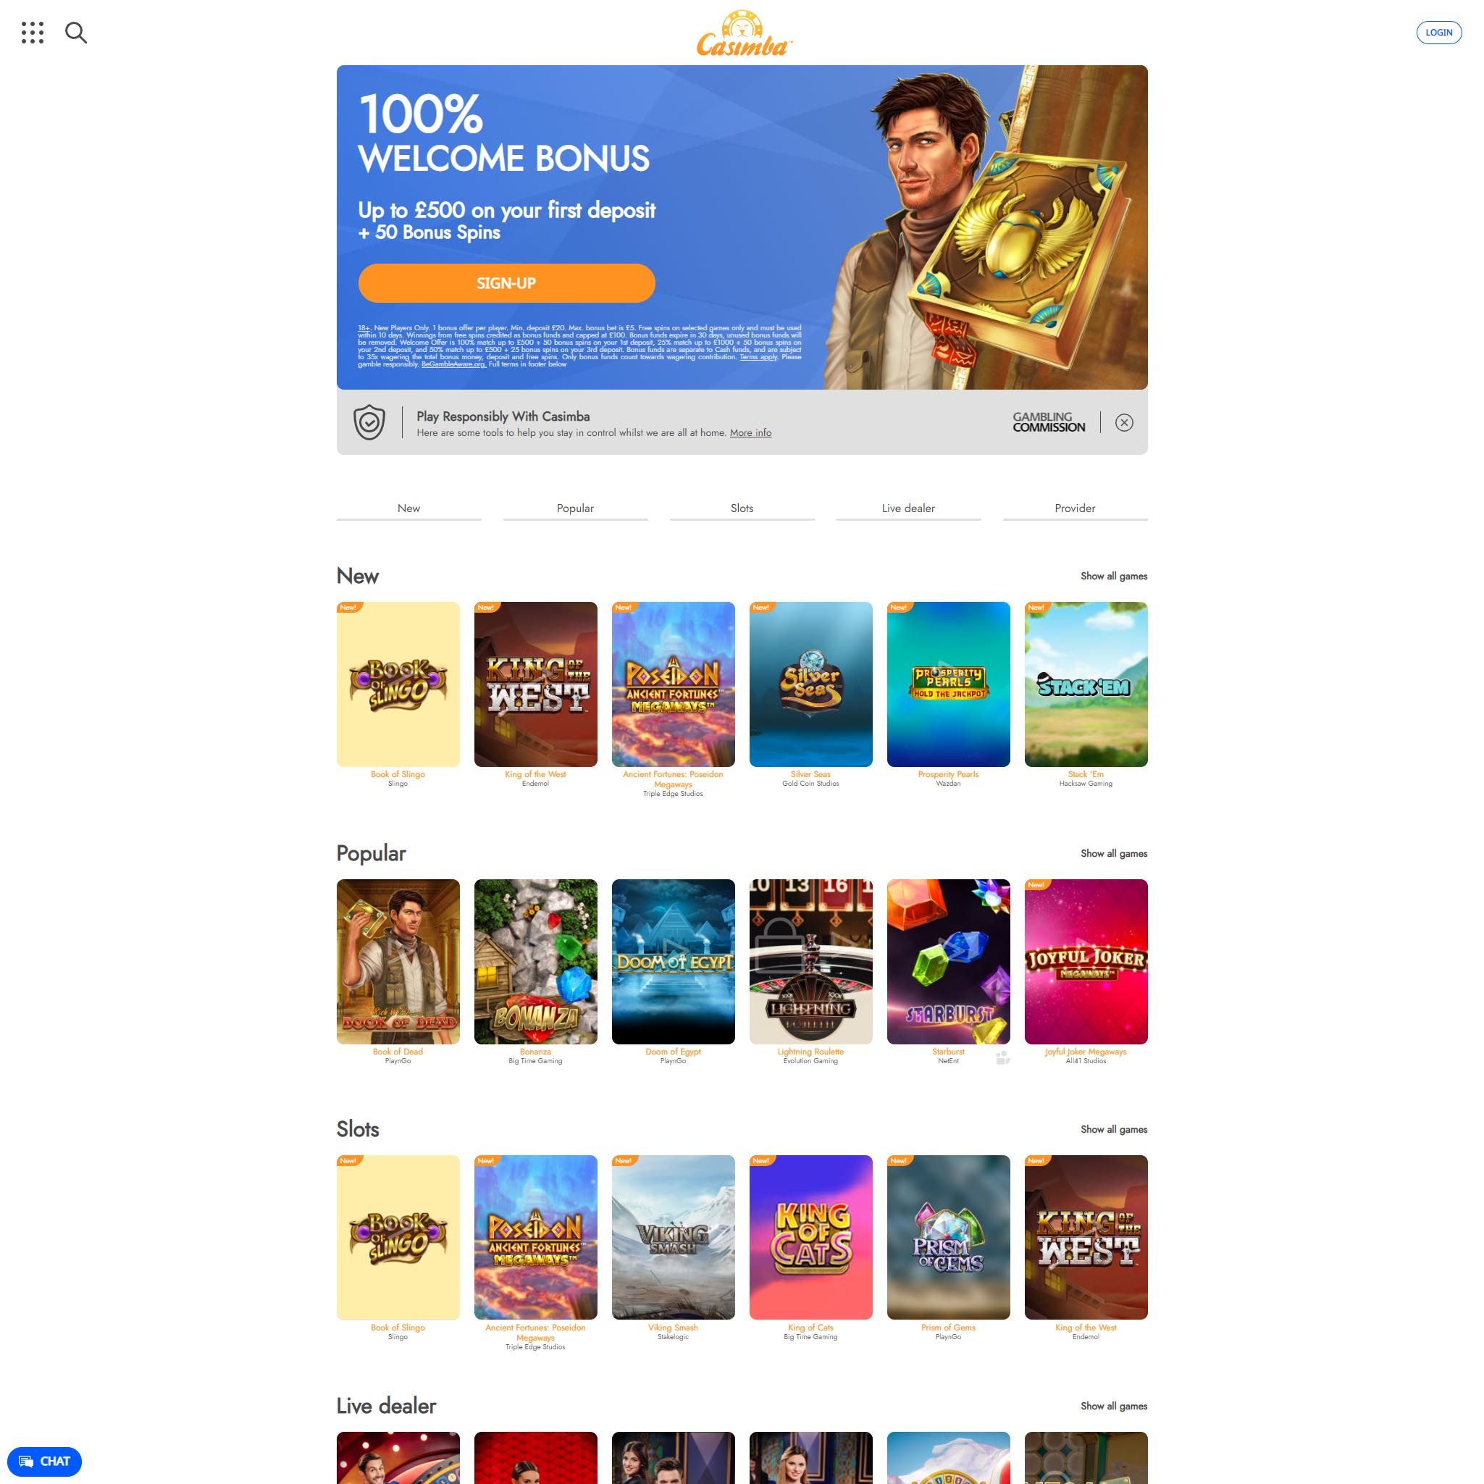Open the Live dealer tab
Screen dimensions: 1484x1484
pyautogui.click(x=909, y=508)
